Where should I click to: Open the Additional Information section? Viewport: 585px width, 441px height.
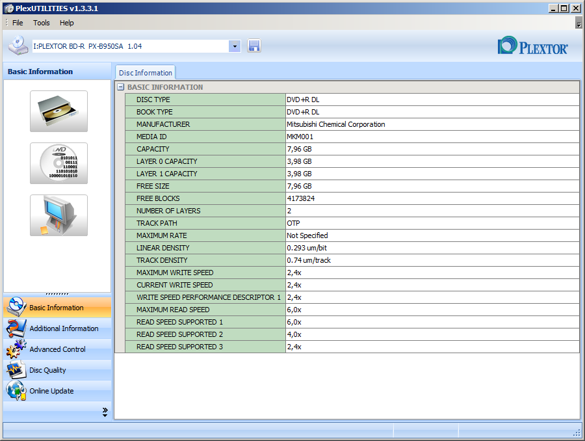pyautogui.click(x=57, y=328)
